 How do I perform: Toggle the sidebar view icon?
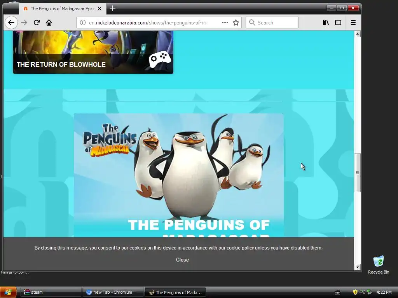(338, 23)
